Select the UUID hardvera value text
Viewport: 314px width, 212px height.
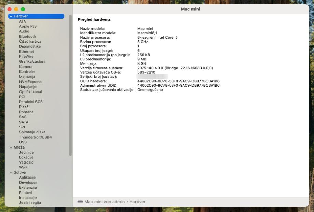point(178,81)
